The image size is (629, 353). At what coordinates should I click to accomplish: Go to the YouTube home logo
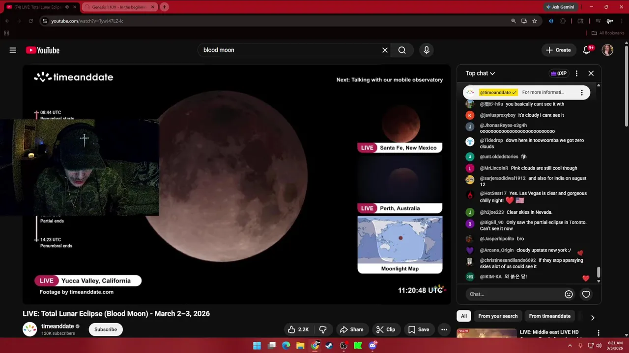pyautogui.click(x=43, y=50)
